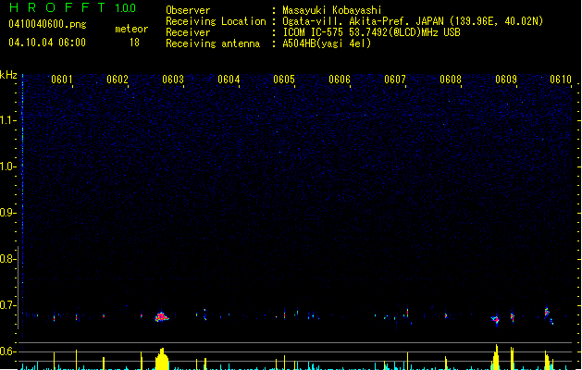The height and width of the screenshot is (370, 582).
Task: Click the HROFFT program title
Action: pos(56,7)
